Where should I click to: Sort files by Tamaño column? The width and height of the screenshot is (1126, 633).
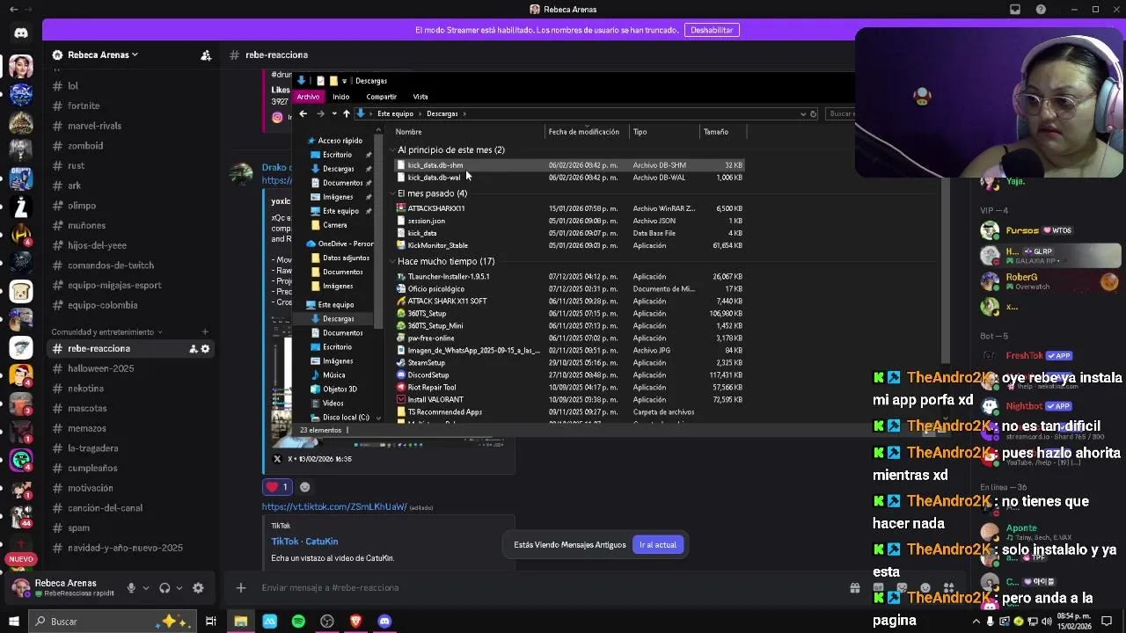tap(722, 132)
